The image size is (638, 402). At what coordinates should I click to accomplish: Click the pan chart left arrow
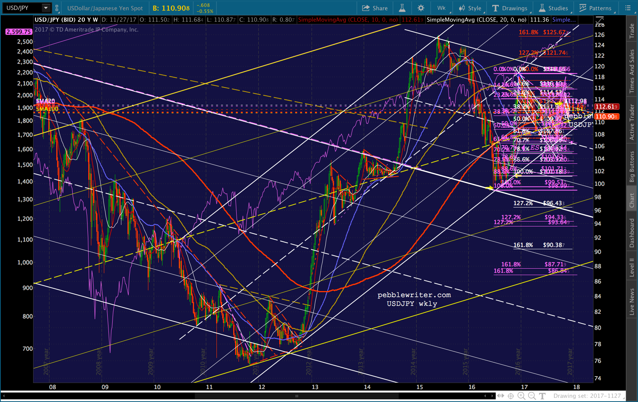point(485,396)
